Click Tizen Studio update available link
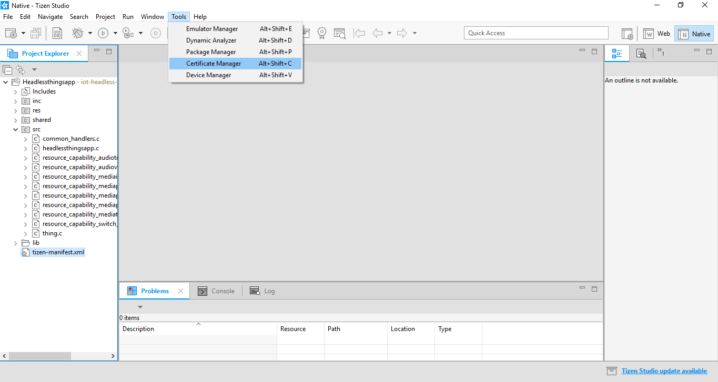Image resolution: width=718 pixels, height=382 pixels. point(664,371)
